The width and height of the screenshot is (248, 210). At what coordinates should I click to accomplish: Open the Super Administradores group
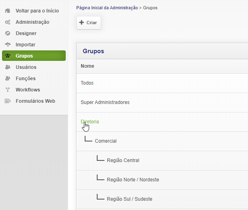click(x=105, y=102)
